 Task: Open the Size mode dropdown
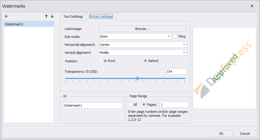tap(169, 36)
